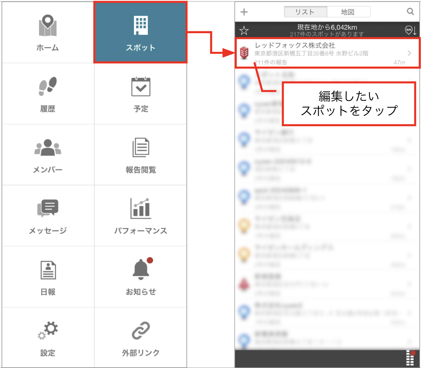The height and width of the screenshot is (368, 421).
Task: Expand レッドフォックス株式会社 row chevron
Action: 409,53
